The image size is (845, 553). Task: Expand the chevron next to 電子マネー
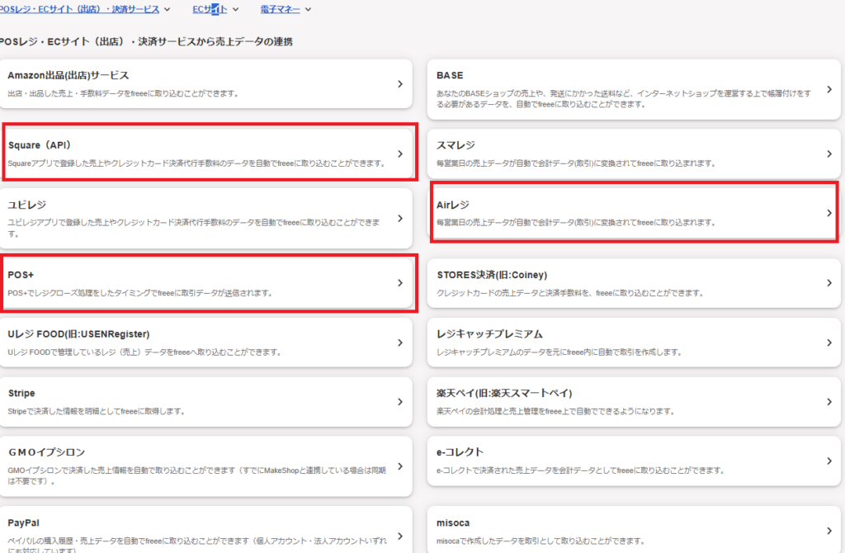click(309, 9)
